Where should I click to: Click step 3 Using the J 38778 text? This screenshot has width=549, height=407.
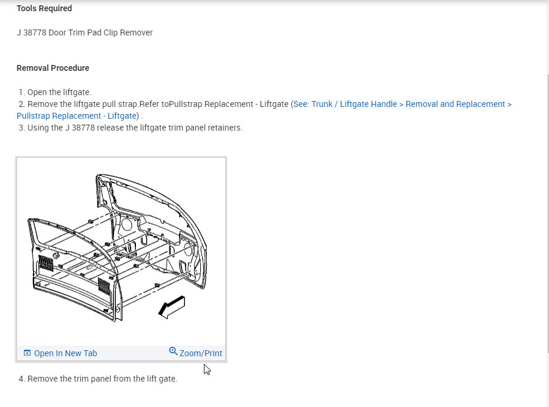click(131, 128)
